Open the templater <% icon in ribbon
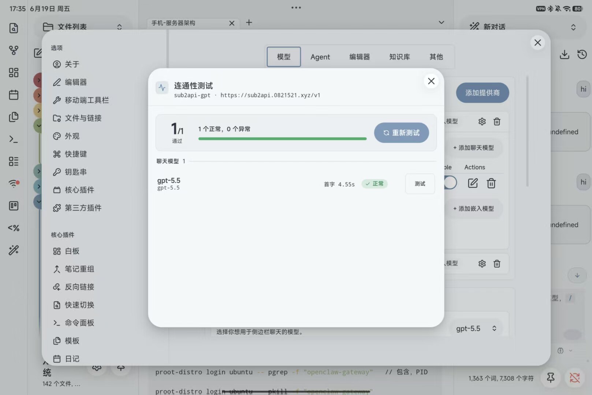This screenshot has height=395, width=592. (x=14, y=228)
